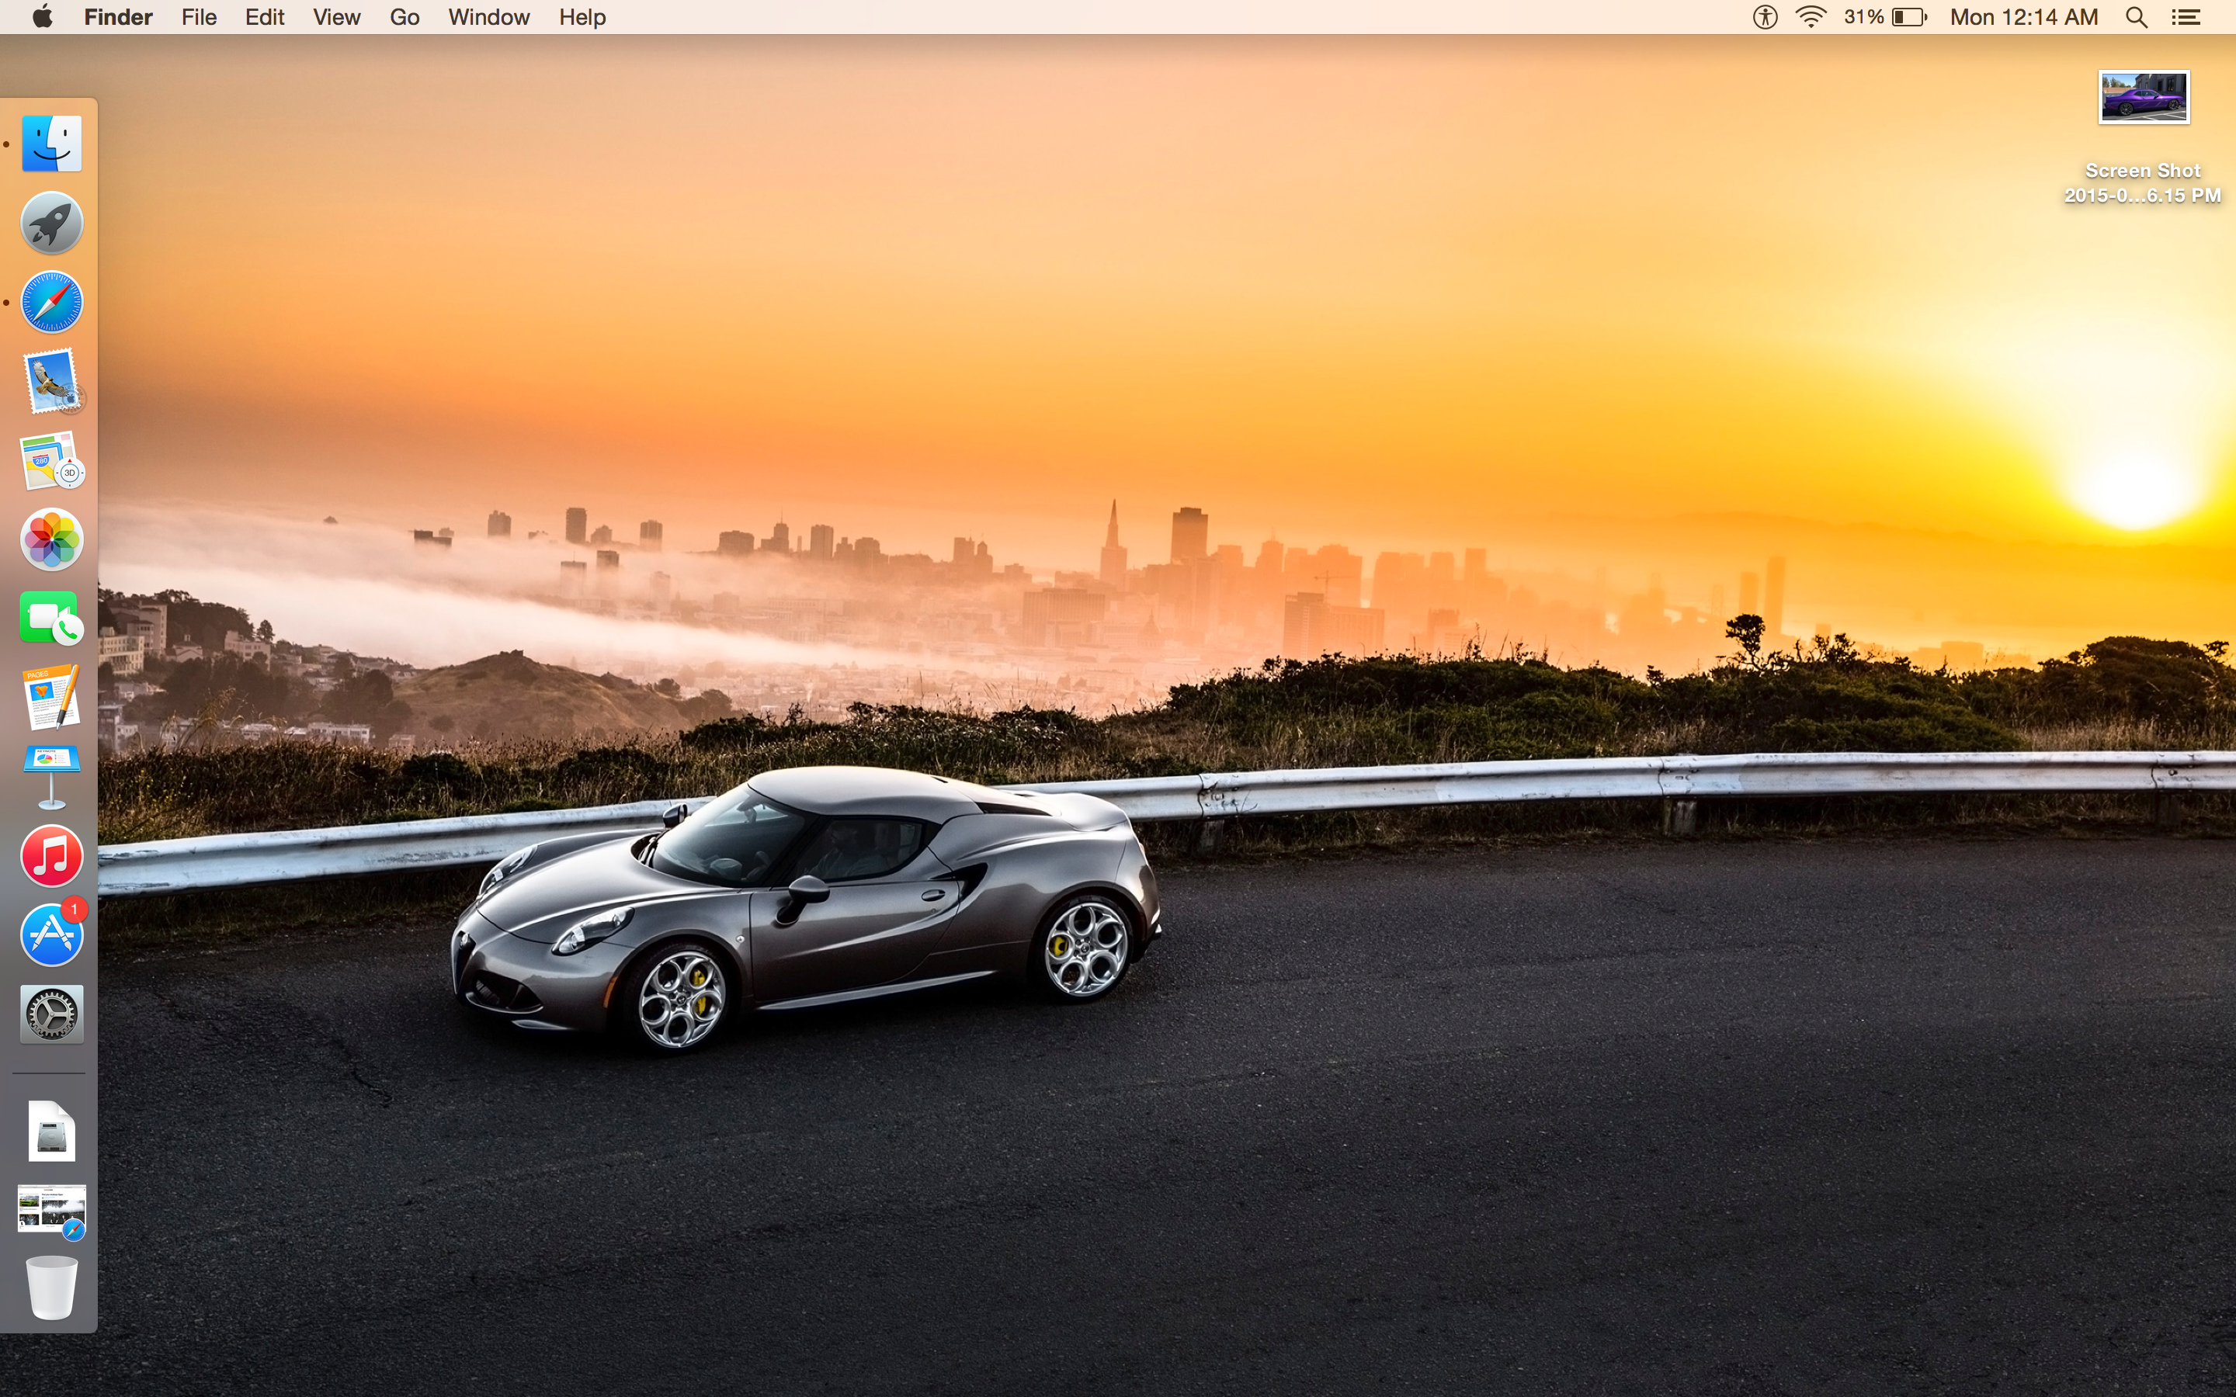Open Notification Center list icon
This screenshot has height=1397, width=2236.
pos(2186,16)
